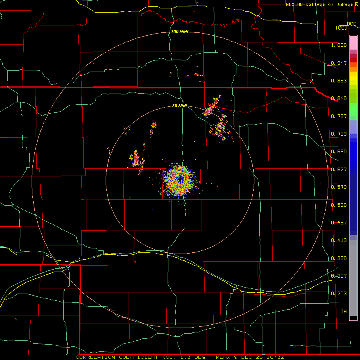Select the 0.947 scale value
Image resolution: width=360 pixels, height=360 pixels.
pos(339,63)
